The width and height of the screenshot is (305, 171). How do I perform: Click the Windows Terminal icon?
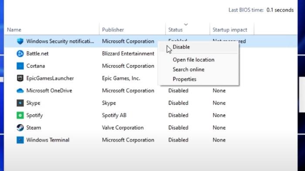(x=20, y=140)
